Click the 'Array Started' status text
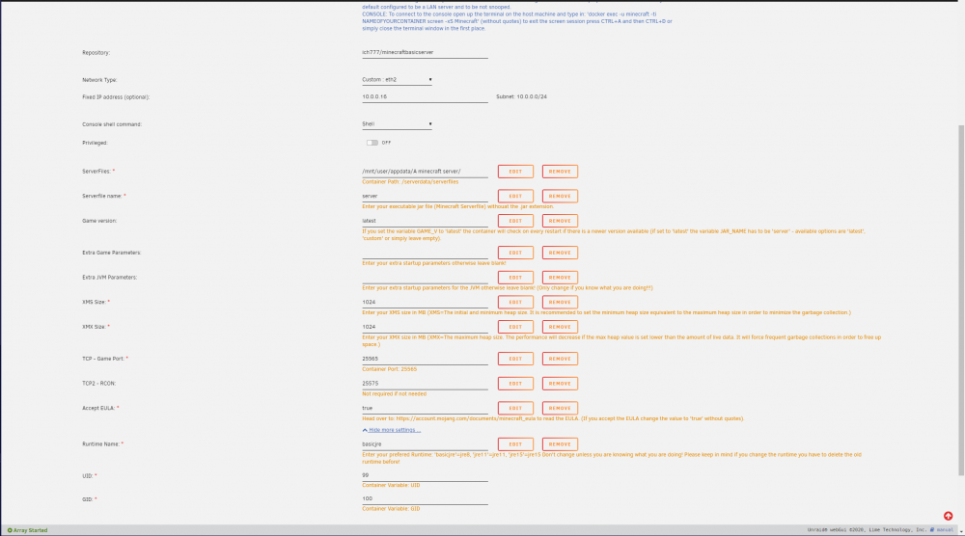965x536 pixels. (30, 530)
